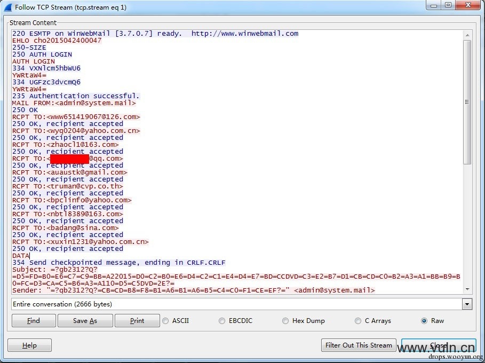Print the stream with the Print button
Image resolution: width=485 pixels, height=363 pixels.
pyautogui.click(x=137, y=321)
